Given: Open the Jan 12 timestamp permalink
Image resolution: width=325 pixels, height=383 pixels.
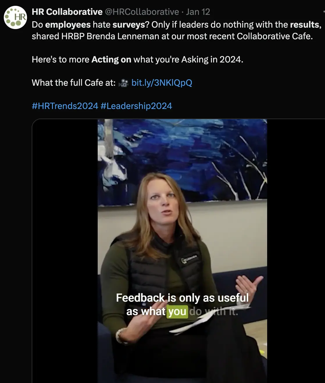Looking at the screenshot, I should click(x=198, y=12).
